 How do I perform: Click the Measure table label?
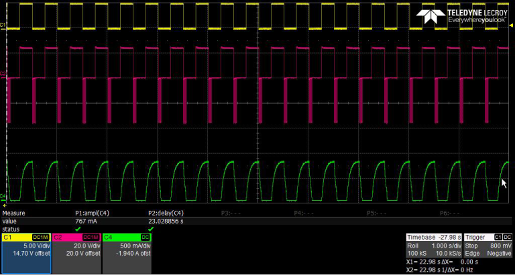pos(13,213)
